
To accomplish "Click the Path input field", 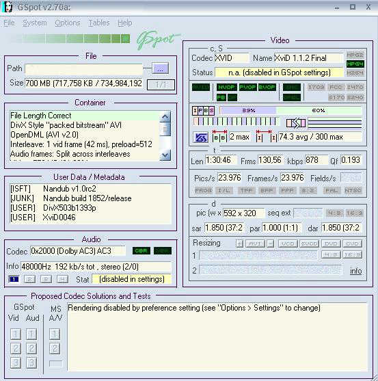I will coord(84,70).
